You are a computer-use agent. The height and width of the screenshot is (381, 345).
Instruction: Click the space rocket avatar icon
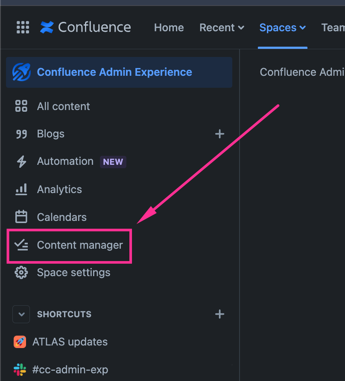21,72
